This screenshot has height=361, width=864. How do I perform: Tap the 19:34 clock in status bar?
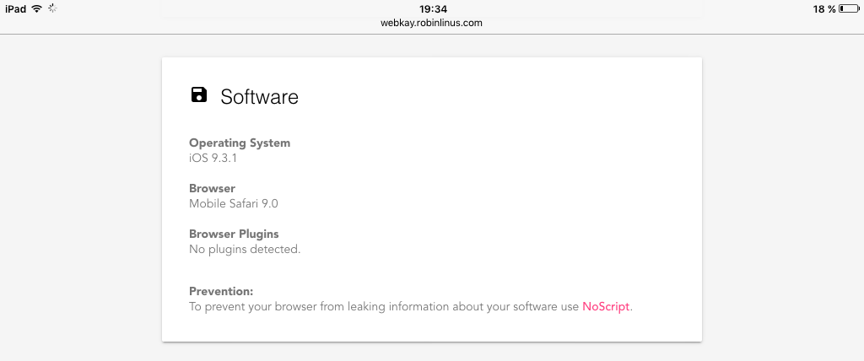[x=433, y=8]
